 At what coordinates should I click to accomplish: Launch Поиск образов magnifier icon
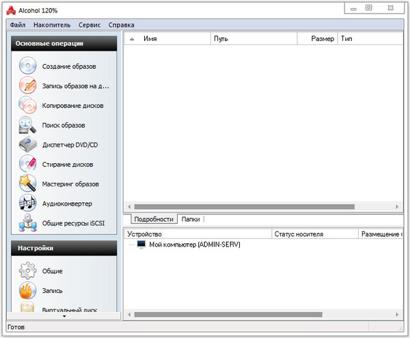(27, 125)
